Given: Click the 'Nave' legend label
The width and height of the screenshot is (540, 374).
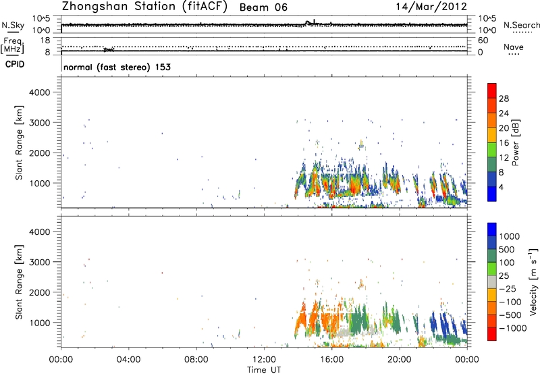Looking at the screenshot, I should 514,47.
